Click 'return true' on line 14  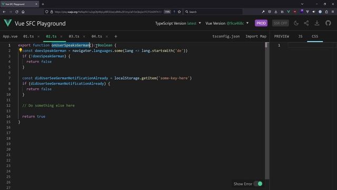(34, 116)
